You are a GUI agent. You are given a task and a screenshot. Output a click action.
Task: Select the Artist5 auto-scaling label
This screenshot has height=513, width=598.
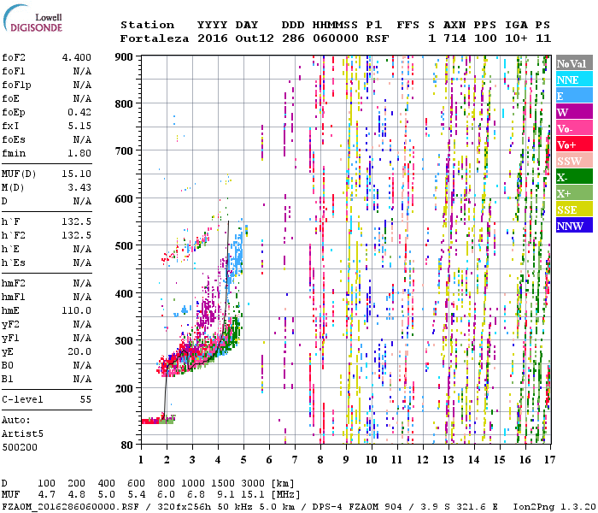(22, 433)
